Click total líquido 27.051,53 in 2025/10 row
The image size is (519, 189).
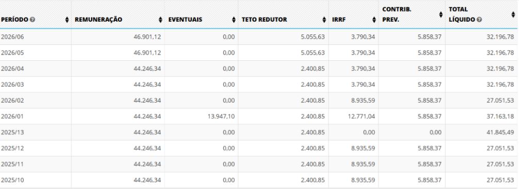[500, 180]
